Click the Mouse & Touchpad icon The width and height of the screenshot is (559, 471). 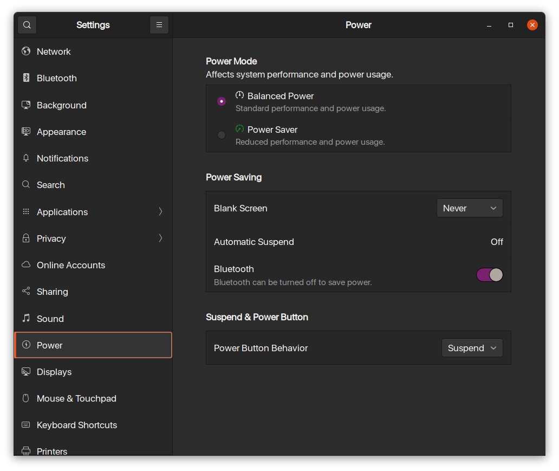click(25, 398)
